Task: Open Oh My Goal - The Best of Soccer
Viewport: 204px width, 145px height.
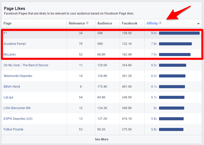Action: click(x=26, y=65)
